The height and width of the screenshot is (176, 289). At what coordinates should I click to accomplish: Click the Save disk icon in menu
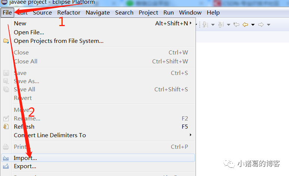[6, 73]
